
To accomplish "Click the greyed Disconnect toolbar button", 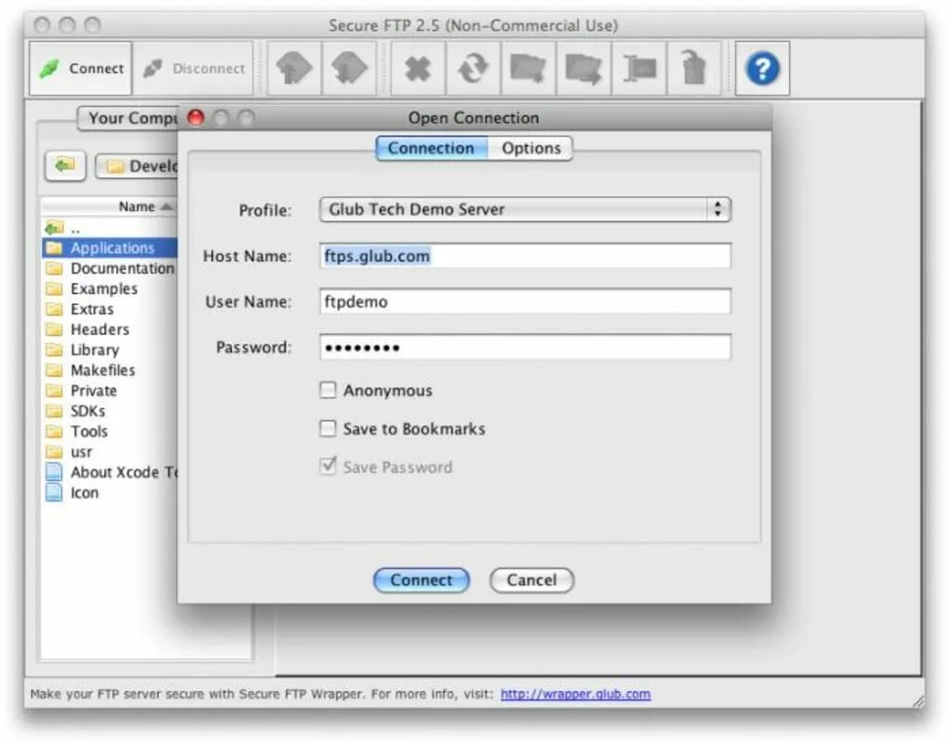I will tap(194, 68).
